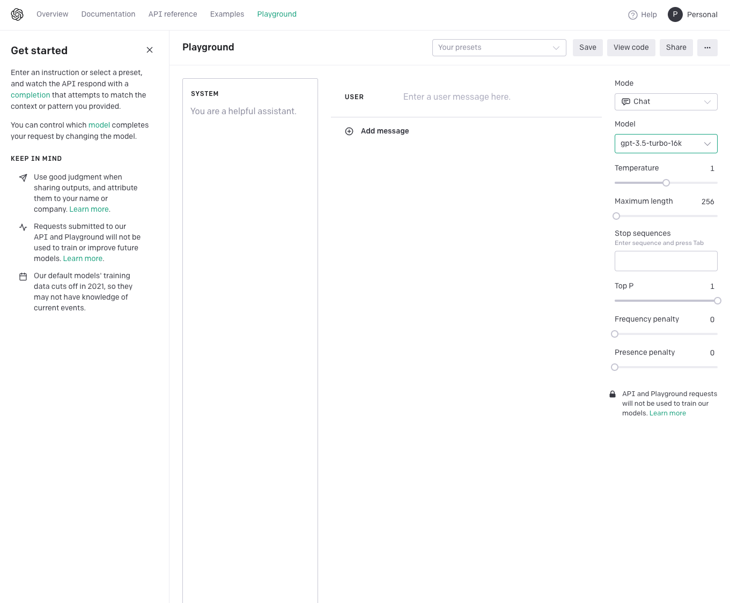Click the lock icon beside privacy notice

(x=613, y=394)
